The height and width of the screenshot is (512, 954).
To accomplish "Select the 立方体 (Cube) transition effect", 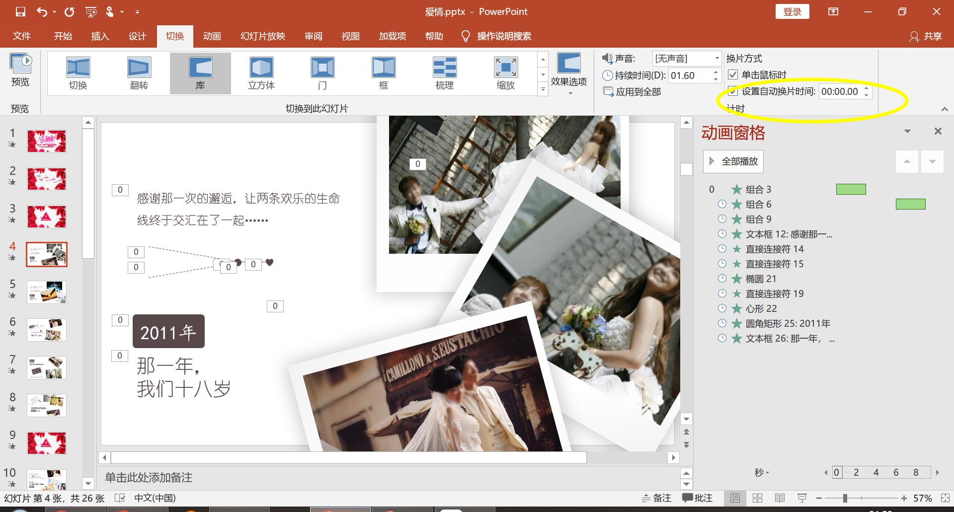I will coord(261,73).
